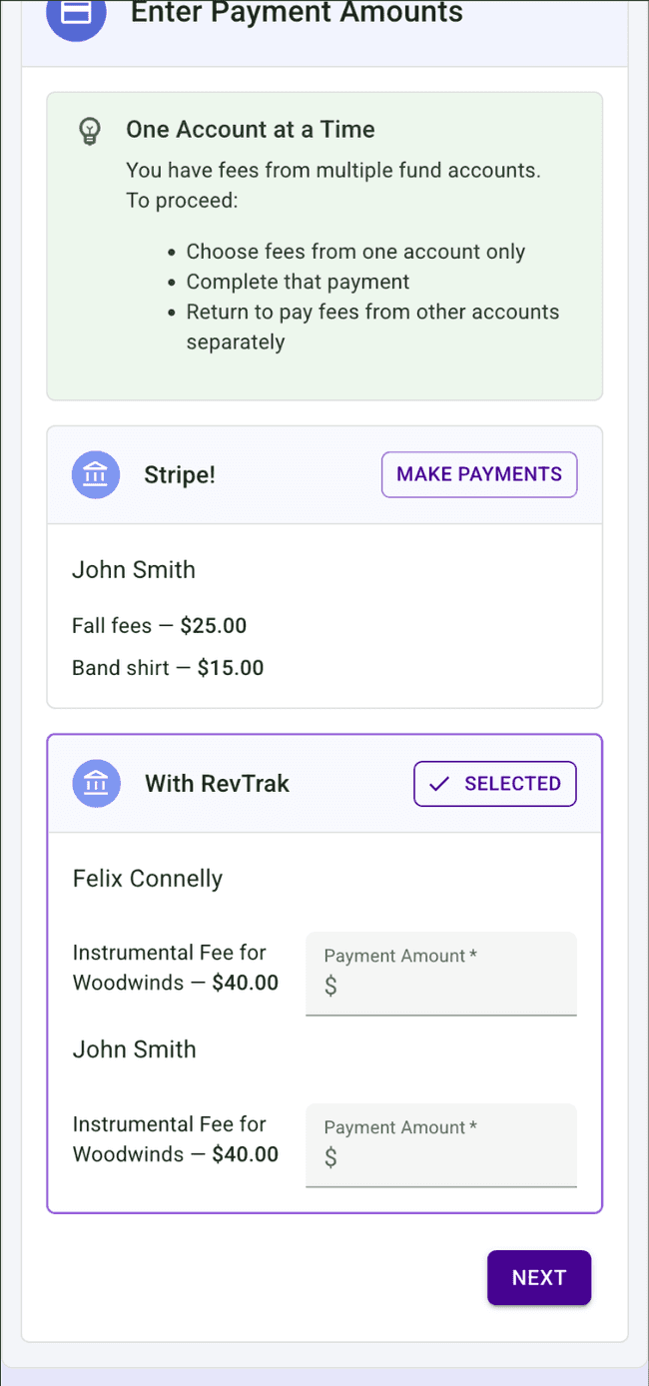Click the bank icon in the selected RevTrak card
649x1386 pixels.
point(96,784)
